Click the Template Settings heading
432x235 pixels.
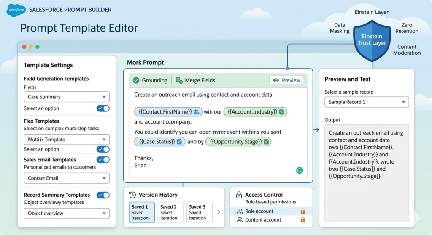point(48,65)
